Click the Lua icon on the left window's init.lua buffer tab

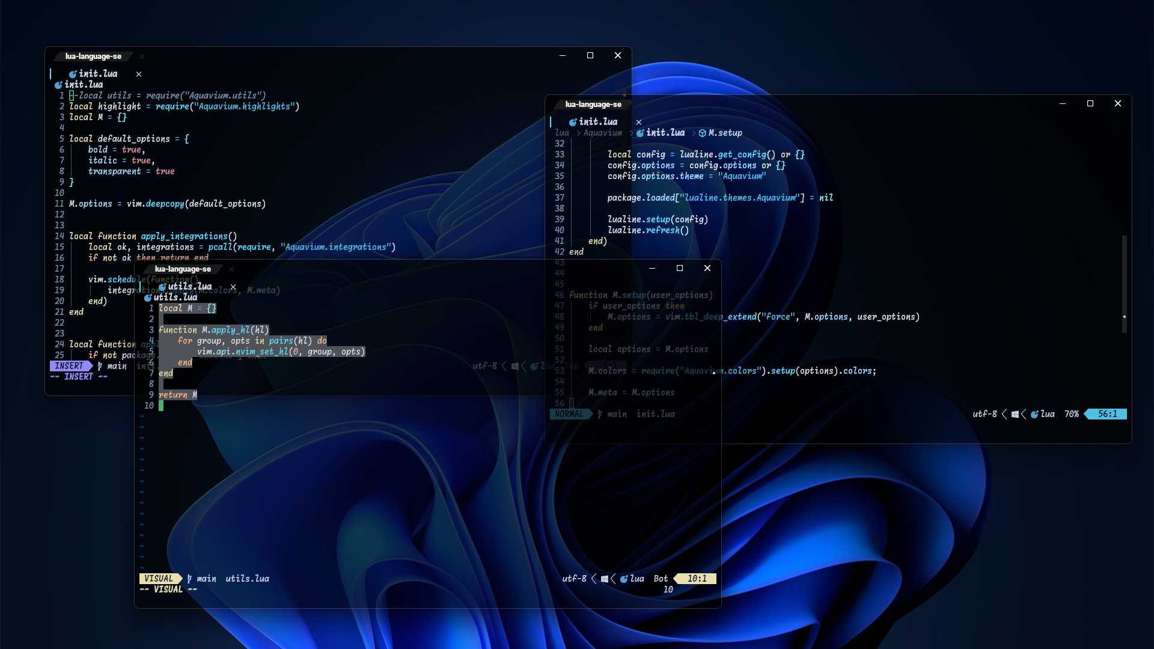pos(73,74)
